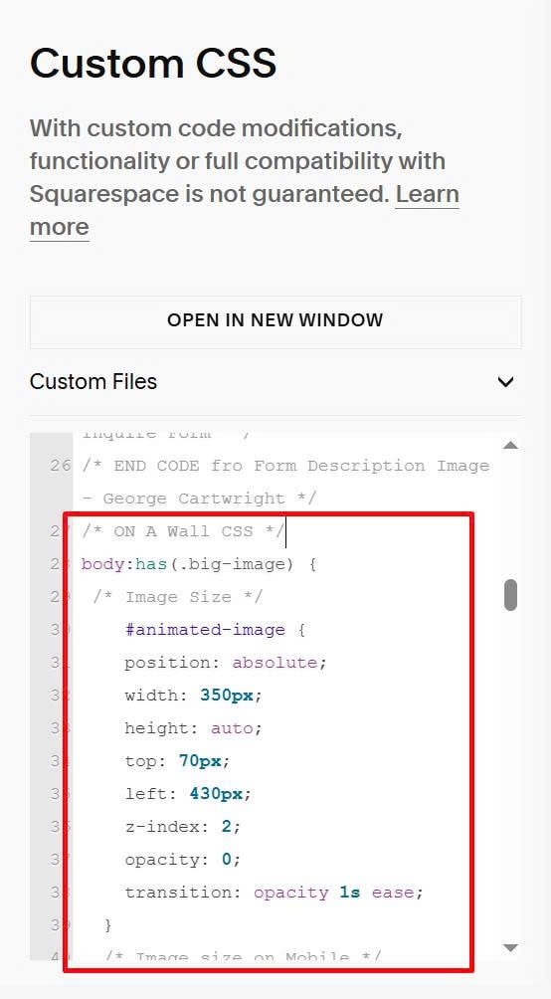The image size is (551, 999).
Task: Click line number 26 in the gutter
Action: click(61, 466)
